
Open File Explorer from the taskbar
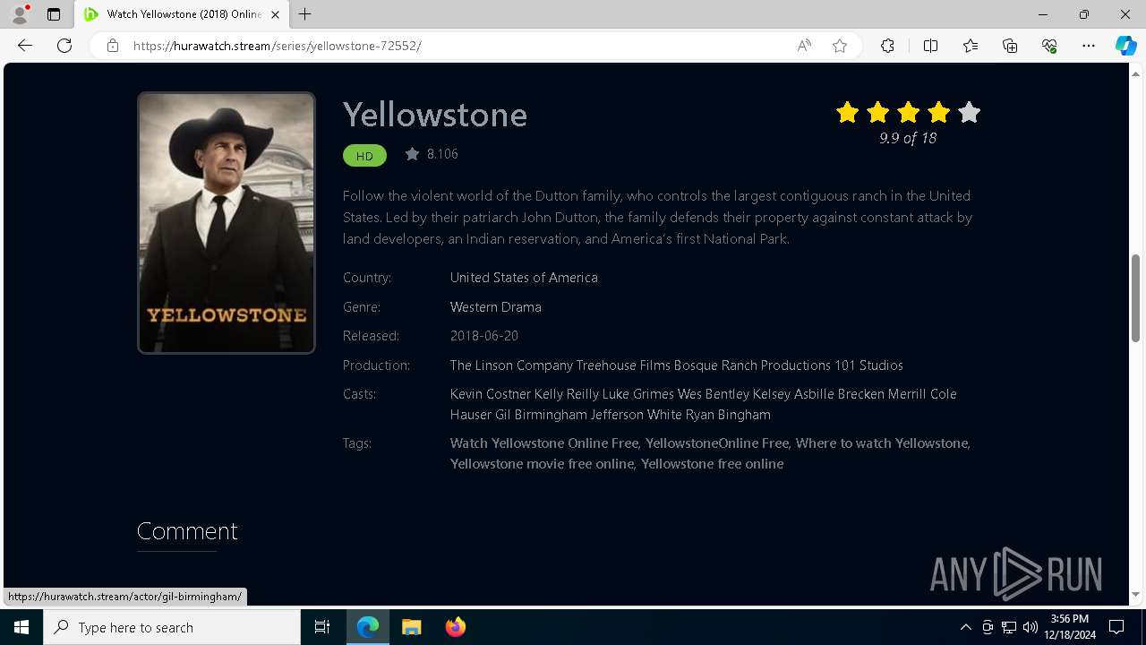tap(412, 627)
